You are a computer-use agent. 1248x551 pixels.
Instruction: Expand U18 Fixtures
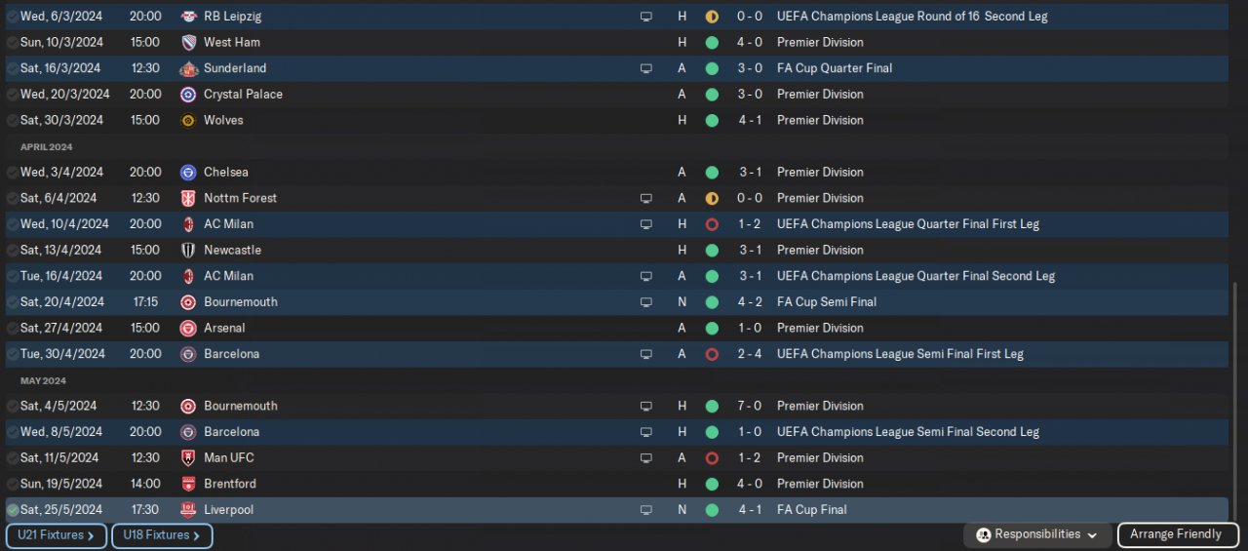[x=161, y=535]
